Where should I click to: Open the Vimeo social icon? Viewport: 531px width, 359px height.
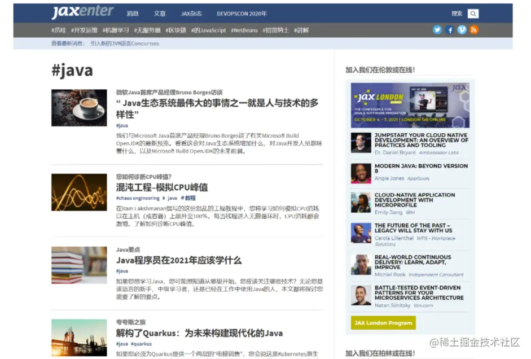462,30
